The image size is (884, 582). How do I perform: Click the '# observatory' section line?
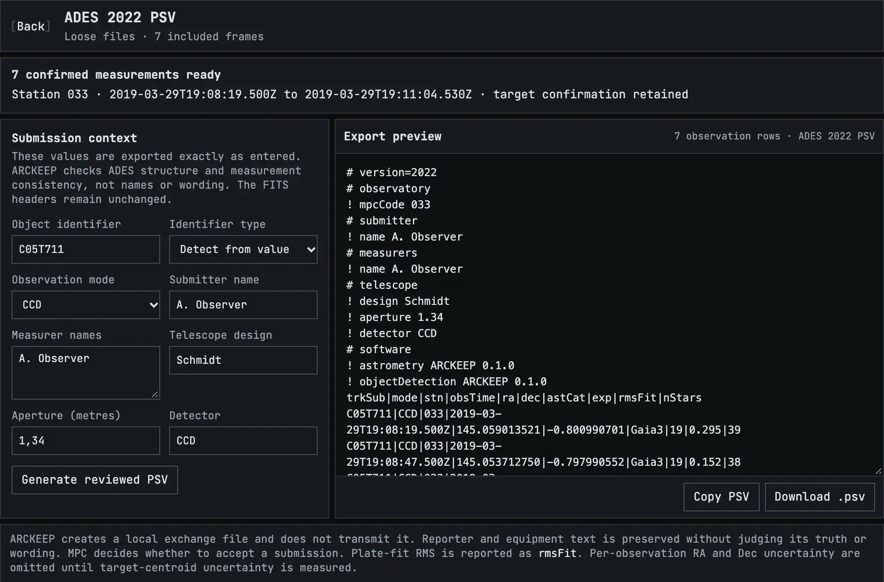pos(388,189)
